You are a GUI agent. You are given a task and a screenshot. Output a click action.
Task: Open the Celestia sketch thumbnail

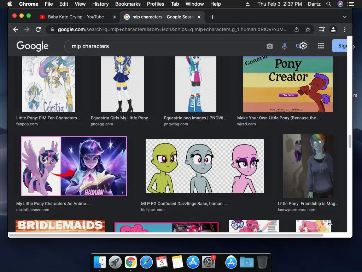click(48, 84)
